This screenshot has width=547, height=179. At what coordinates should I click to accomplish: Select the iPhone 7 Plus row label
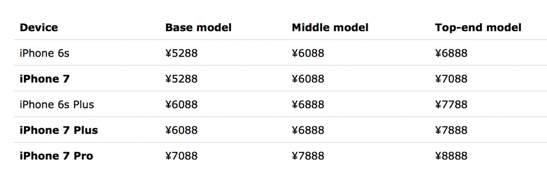coord(59,130)
